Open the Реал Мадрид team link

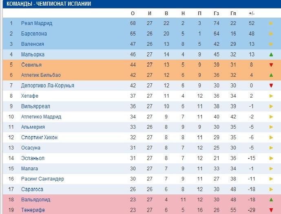click(37, 23)
